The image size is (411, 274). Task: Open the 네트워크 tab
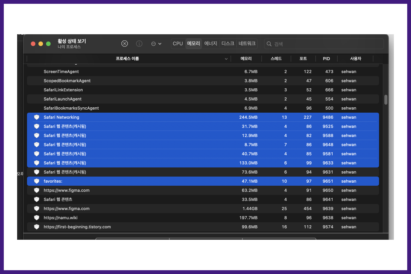pyautogui.click(x=247, y=43)
